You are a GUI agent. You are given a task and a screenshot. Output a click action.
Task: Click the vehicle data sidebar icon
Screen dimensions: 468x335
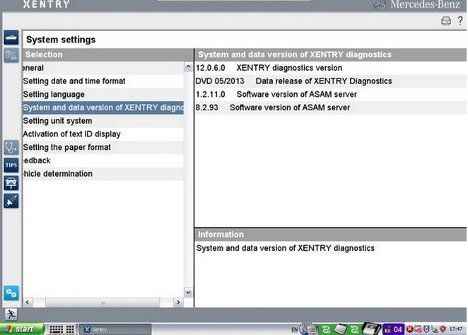coord(11,56)
